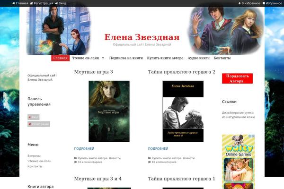Follow ПОДРОБНЕЙ link under Тайна проклятого герцога 2

click(158, 149)
